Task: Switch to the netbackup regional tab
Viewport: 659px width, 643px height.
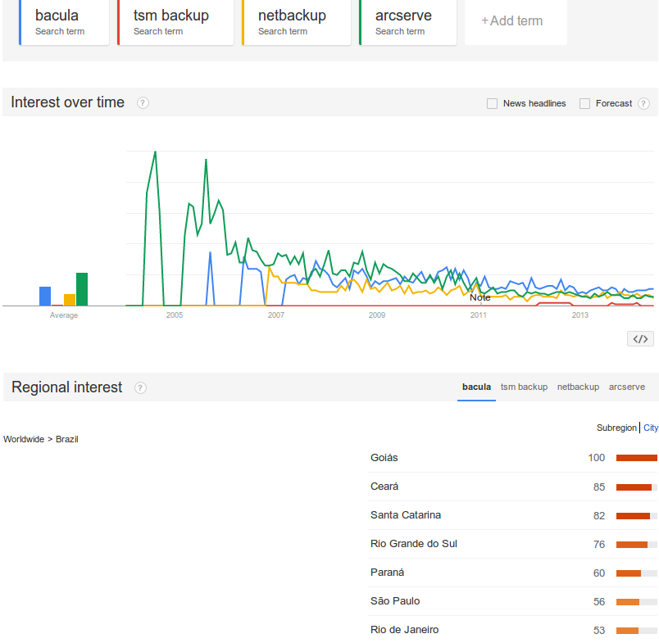Action: (578, 387)
